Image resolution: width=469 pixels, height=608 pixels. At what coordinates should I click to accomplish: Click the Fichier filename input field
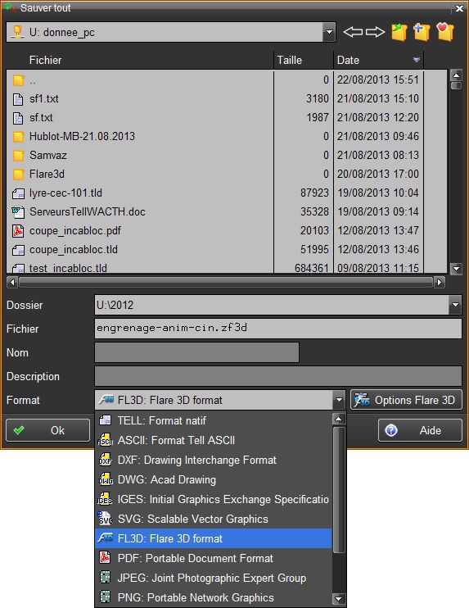pyautogui.click(x=278, y=329)
